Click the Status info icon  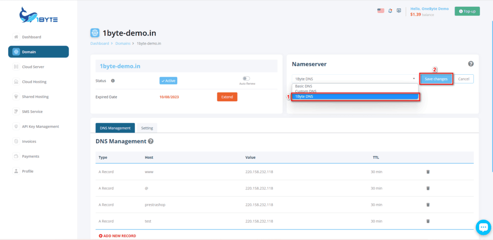coord(113,81)
